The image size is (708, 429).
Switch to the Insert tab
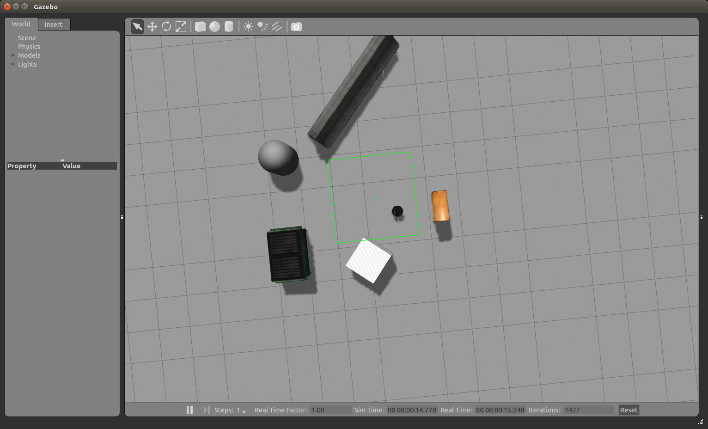point(54,25)
